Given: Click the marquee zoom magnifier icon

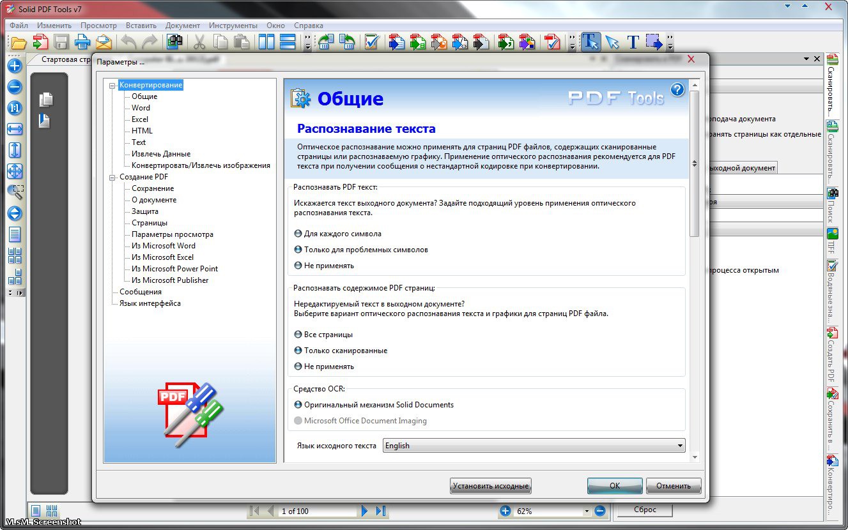Looking at the screenshot, I should (x=15, y=192).
